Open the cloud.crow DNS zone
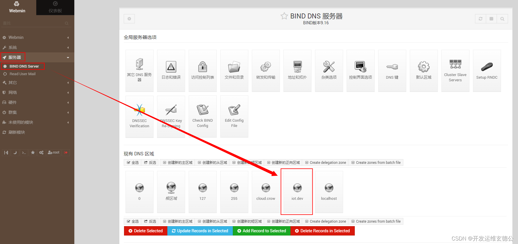This screenshot has height=244, width=518. point(266,192)
